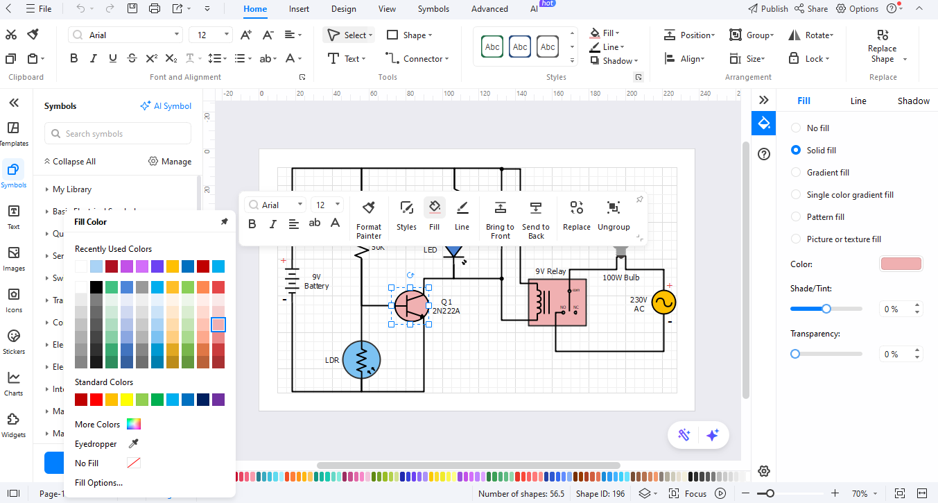The width and height of the screenshot is (938, 503).
Task: Click the Color swatch in Fill panel
Action: tap(901, 264)
